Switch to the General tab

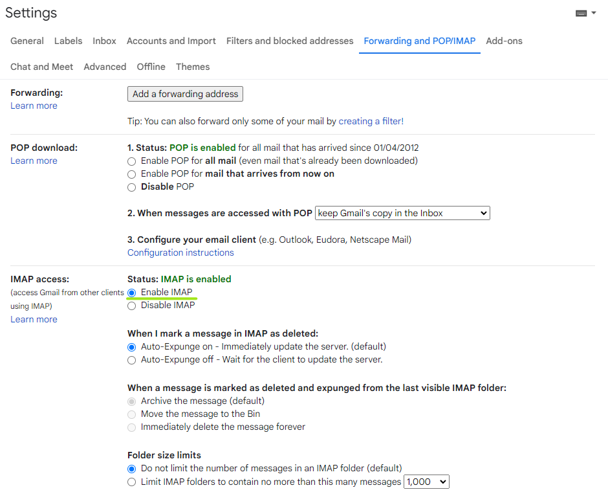coord(27,41)
